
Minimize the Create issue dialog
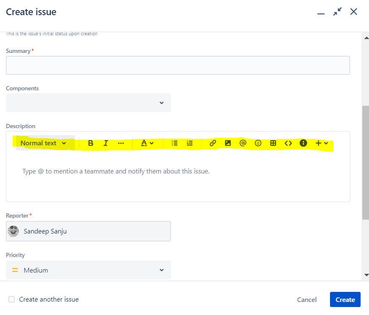coord(321,14)
